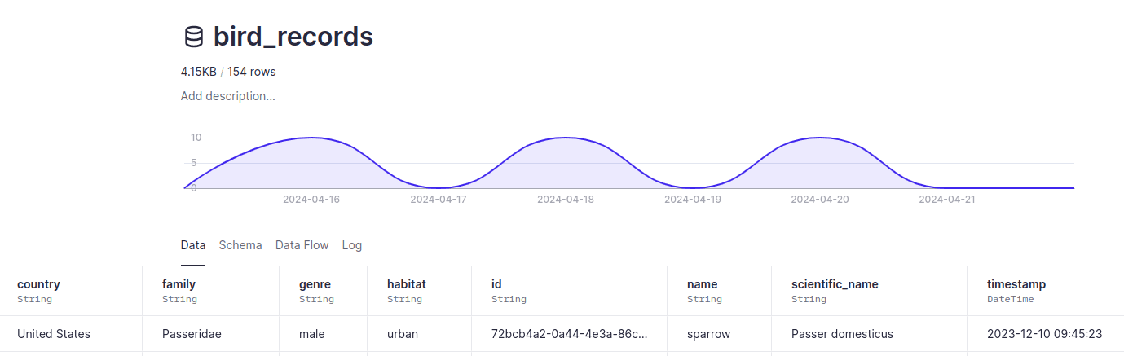Select the Data tab
This screenshot has width=1124, height=356.
(193, 245)
